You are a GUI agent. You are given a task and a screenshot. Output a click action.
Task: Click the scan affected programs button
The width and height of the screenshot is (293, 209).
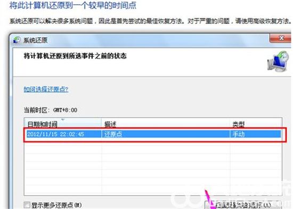click(x=243, y=205)
